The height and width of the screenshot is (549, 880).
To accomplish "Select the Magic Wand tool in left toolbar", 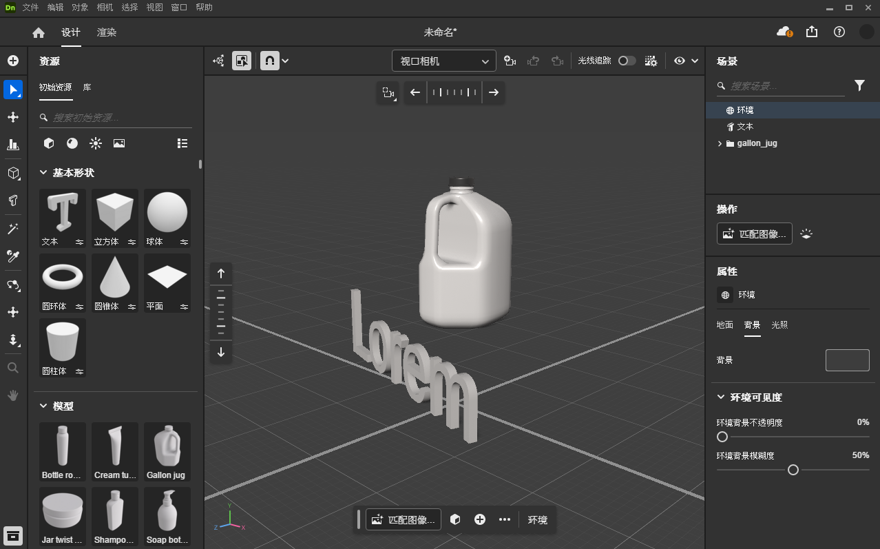I will [12, 229].
